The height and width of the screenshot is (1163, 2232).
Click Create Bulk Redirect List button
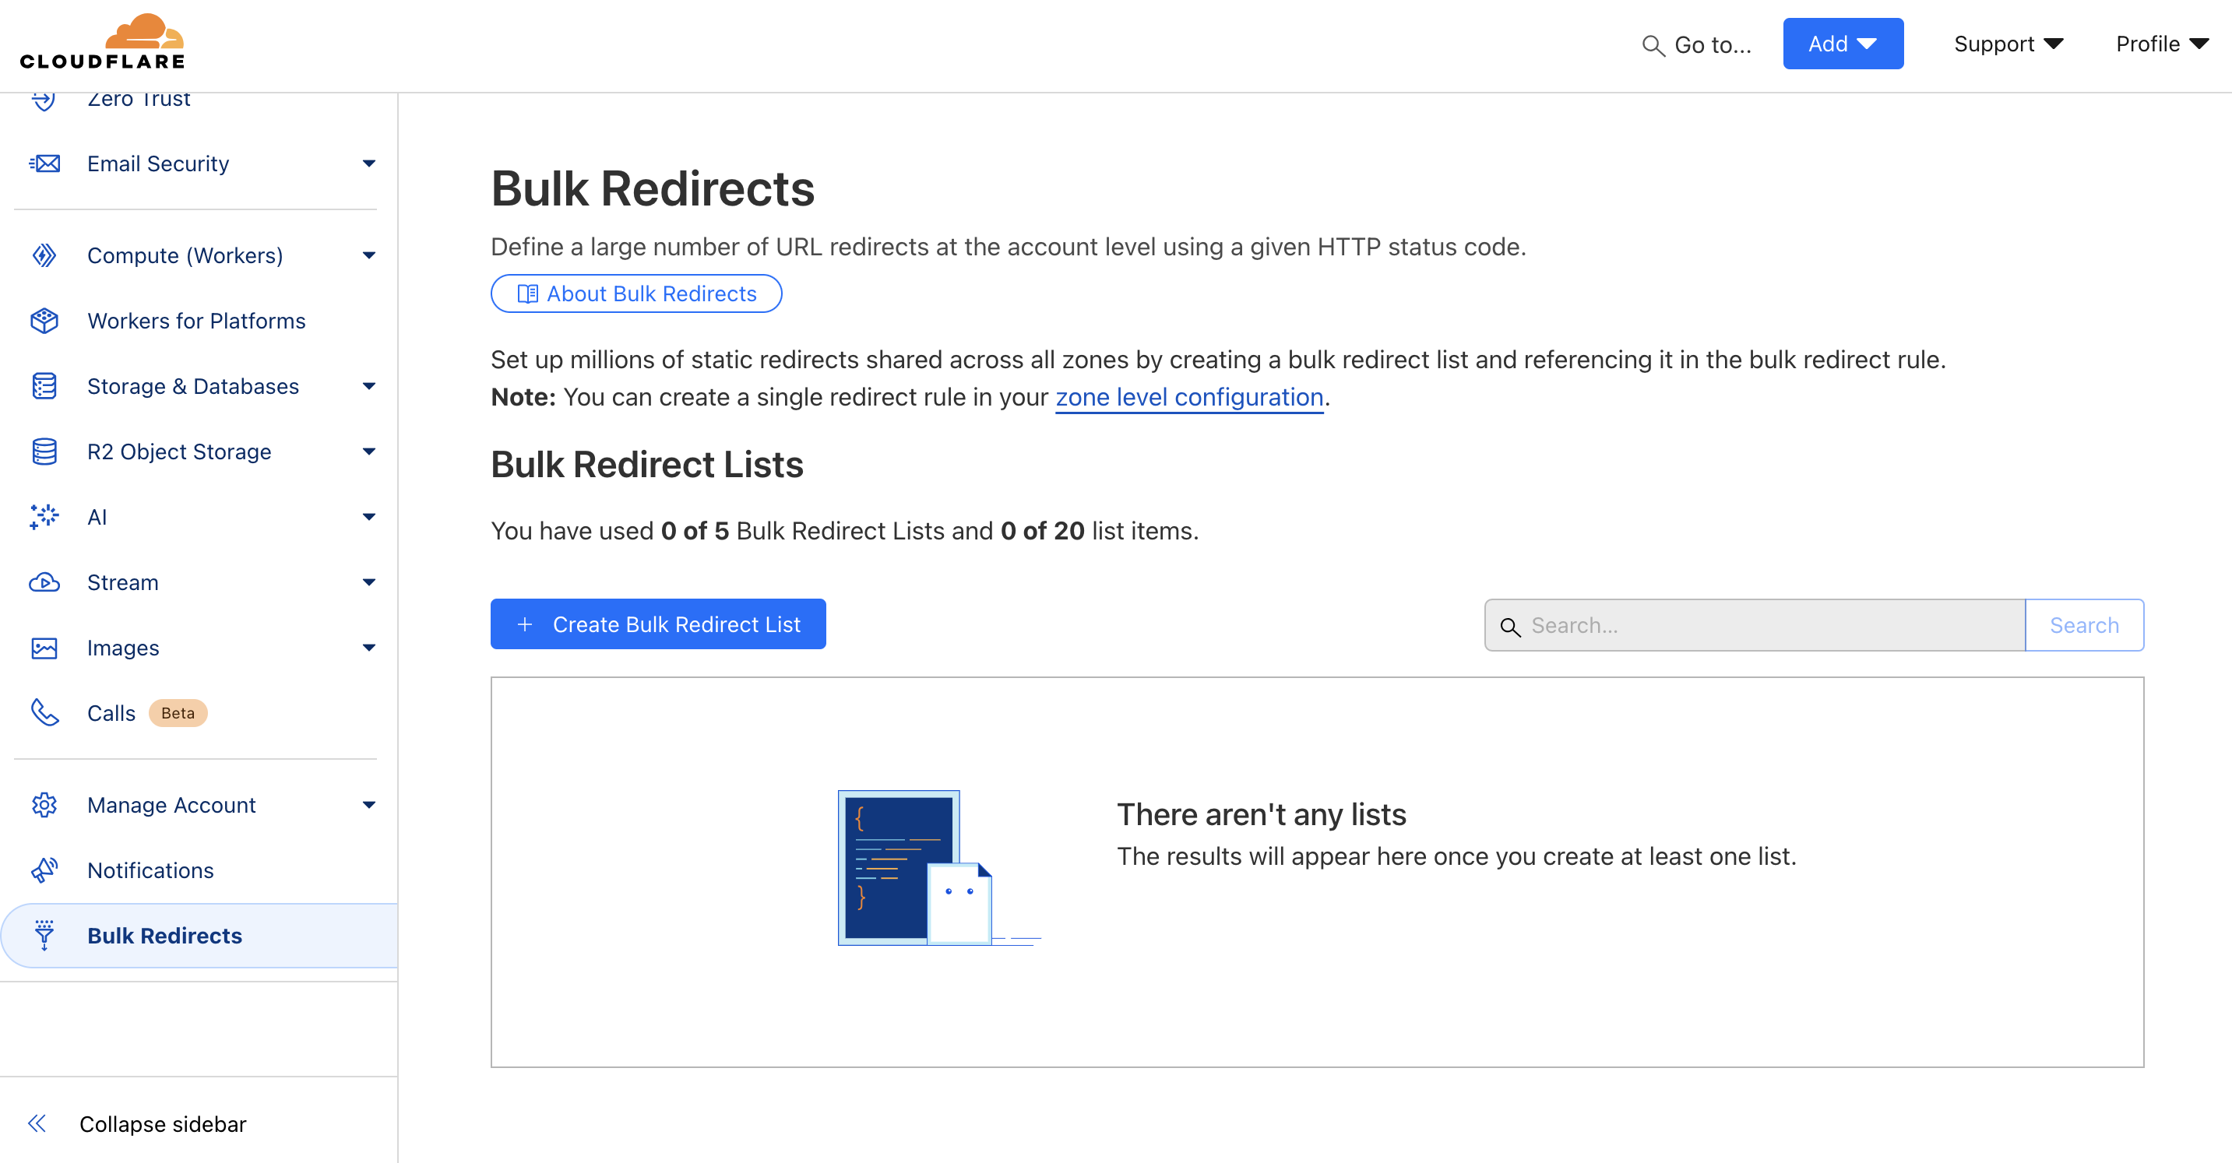(658, 624)
